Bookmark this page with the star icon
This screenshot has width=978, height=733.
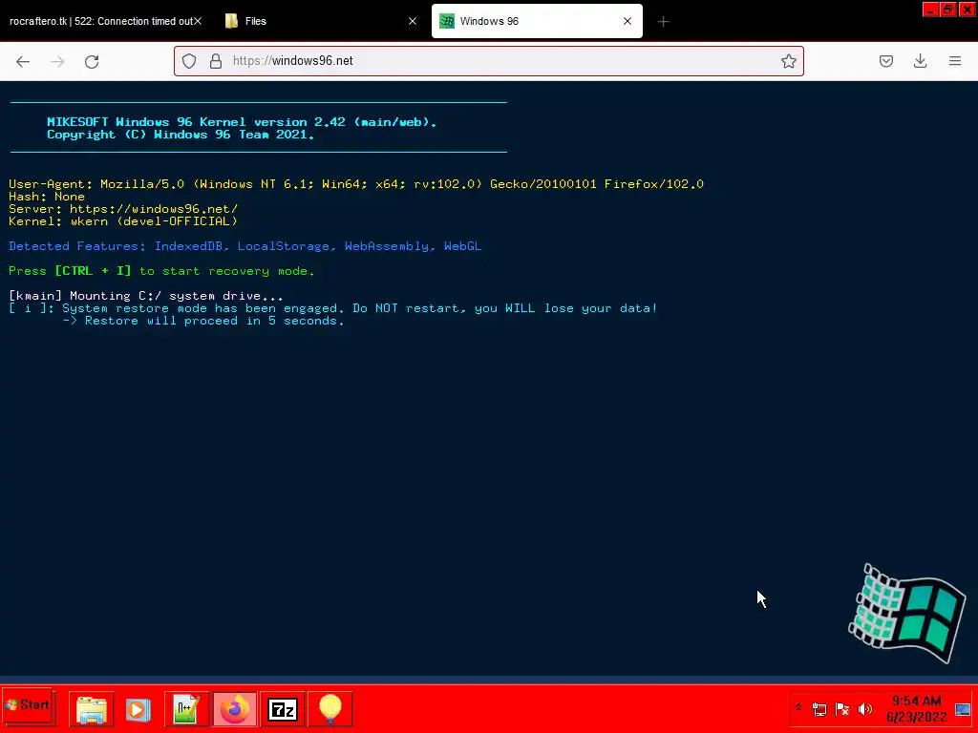pyautogui.click(x=788, y=61)
